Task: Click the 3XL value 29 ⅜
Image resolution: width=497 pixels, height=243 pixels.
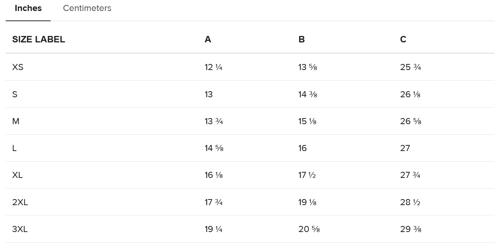Action: pyautogui.click(x=411, y=229)
